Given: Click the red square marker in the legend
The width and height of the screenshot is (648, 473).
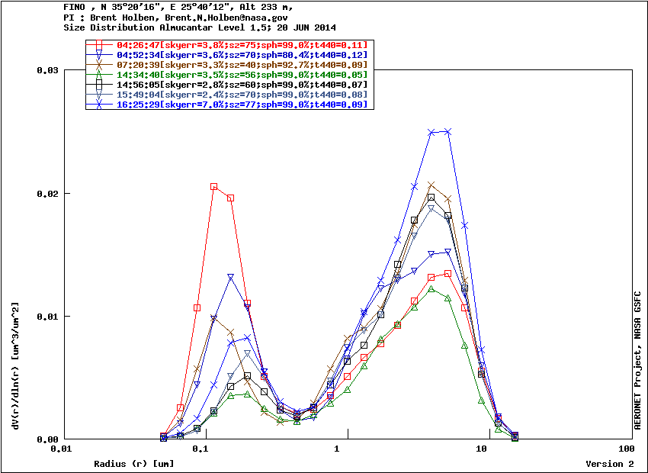Looking at the screenshot, I should point(99,45).
